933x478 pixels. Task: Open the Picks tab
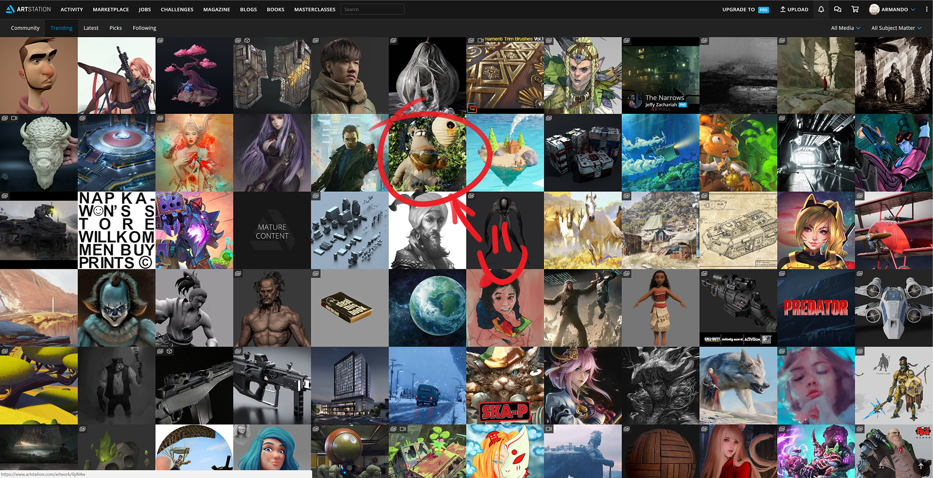pyautogui.click(x=116, y=28)
